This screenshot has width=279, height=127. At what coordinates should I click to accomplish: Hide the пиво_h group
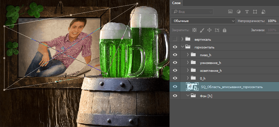point(175,55)
